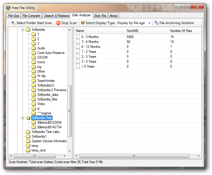Click the file icon beside 0 - 3 Months
This screenshot has height=175, width=212.
click(x=78, y=37)
